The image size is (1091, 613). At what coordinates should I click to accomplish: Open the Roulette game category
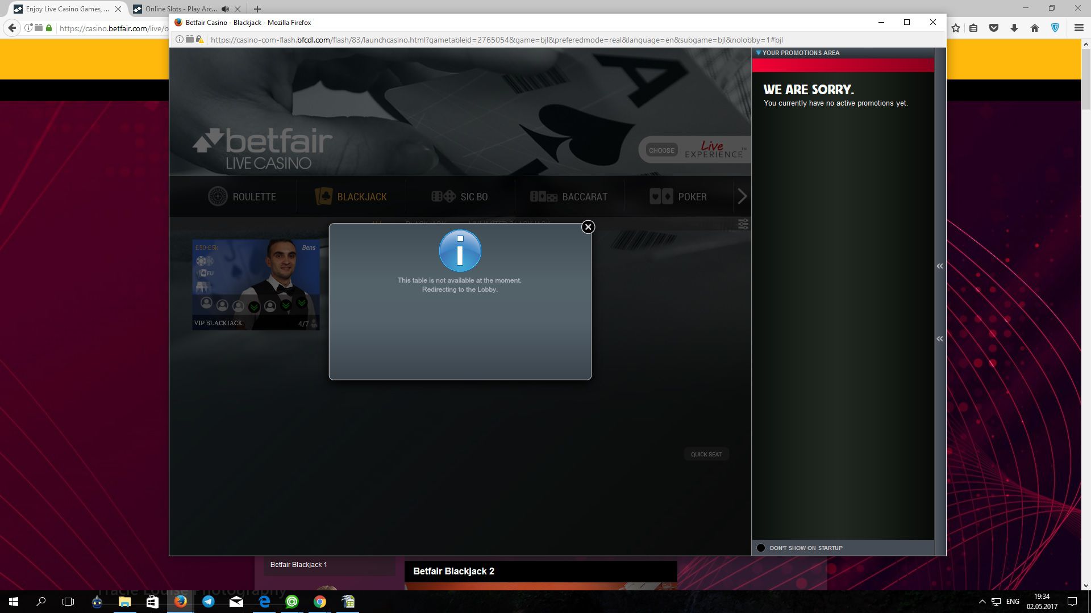[x=242, y=196]
